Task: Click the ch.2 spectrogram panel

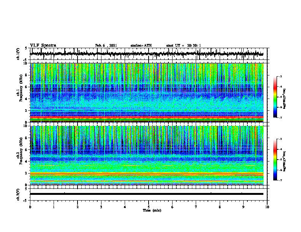Action: (147, 155)
